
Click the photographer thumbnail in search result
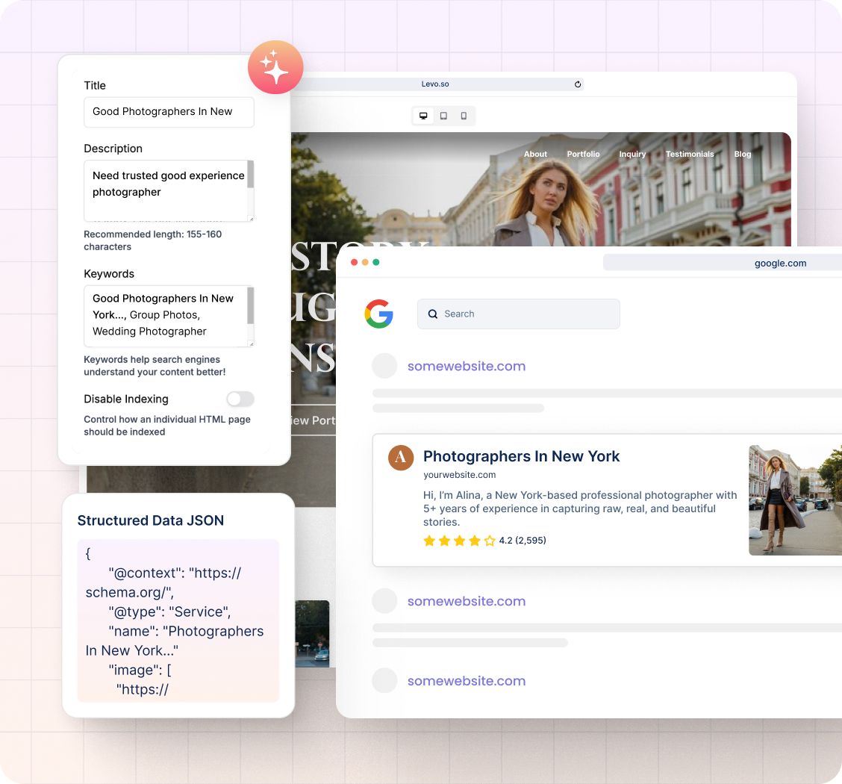pos(795,500)
